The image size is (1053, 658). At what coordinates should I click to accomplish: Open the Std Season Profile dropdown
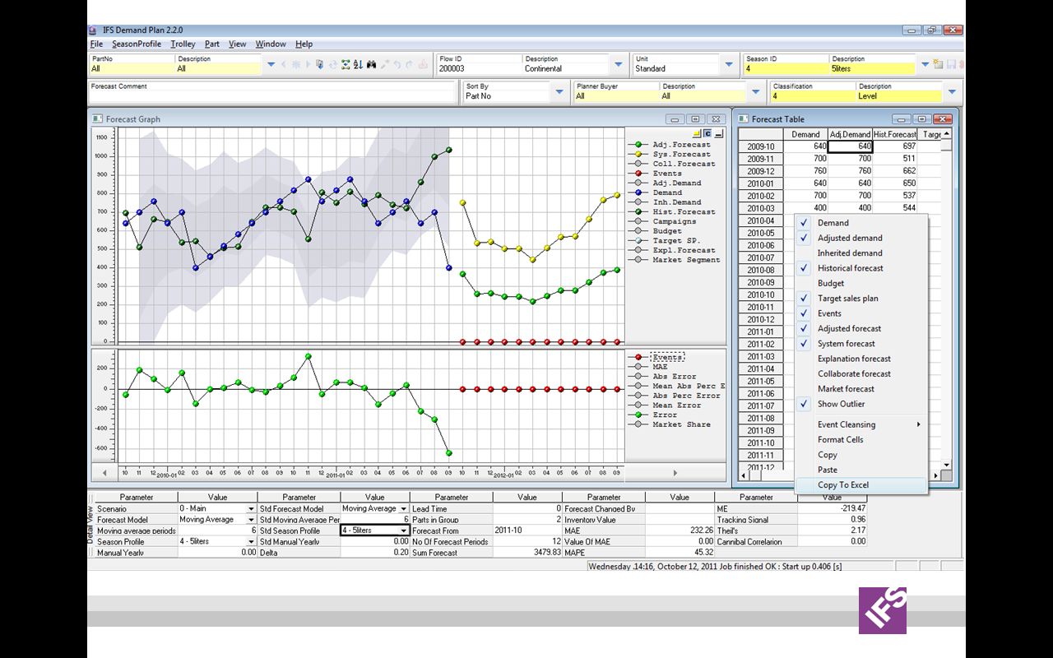pos(403,531)
